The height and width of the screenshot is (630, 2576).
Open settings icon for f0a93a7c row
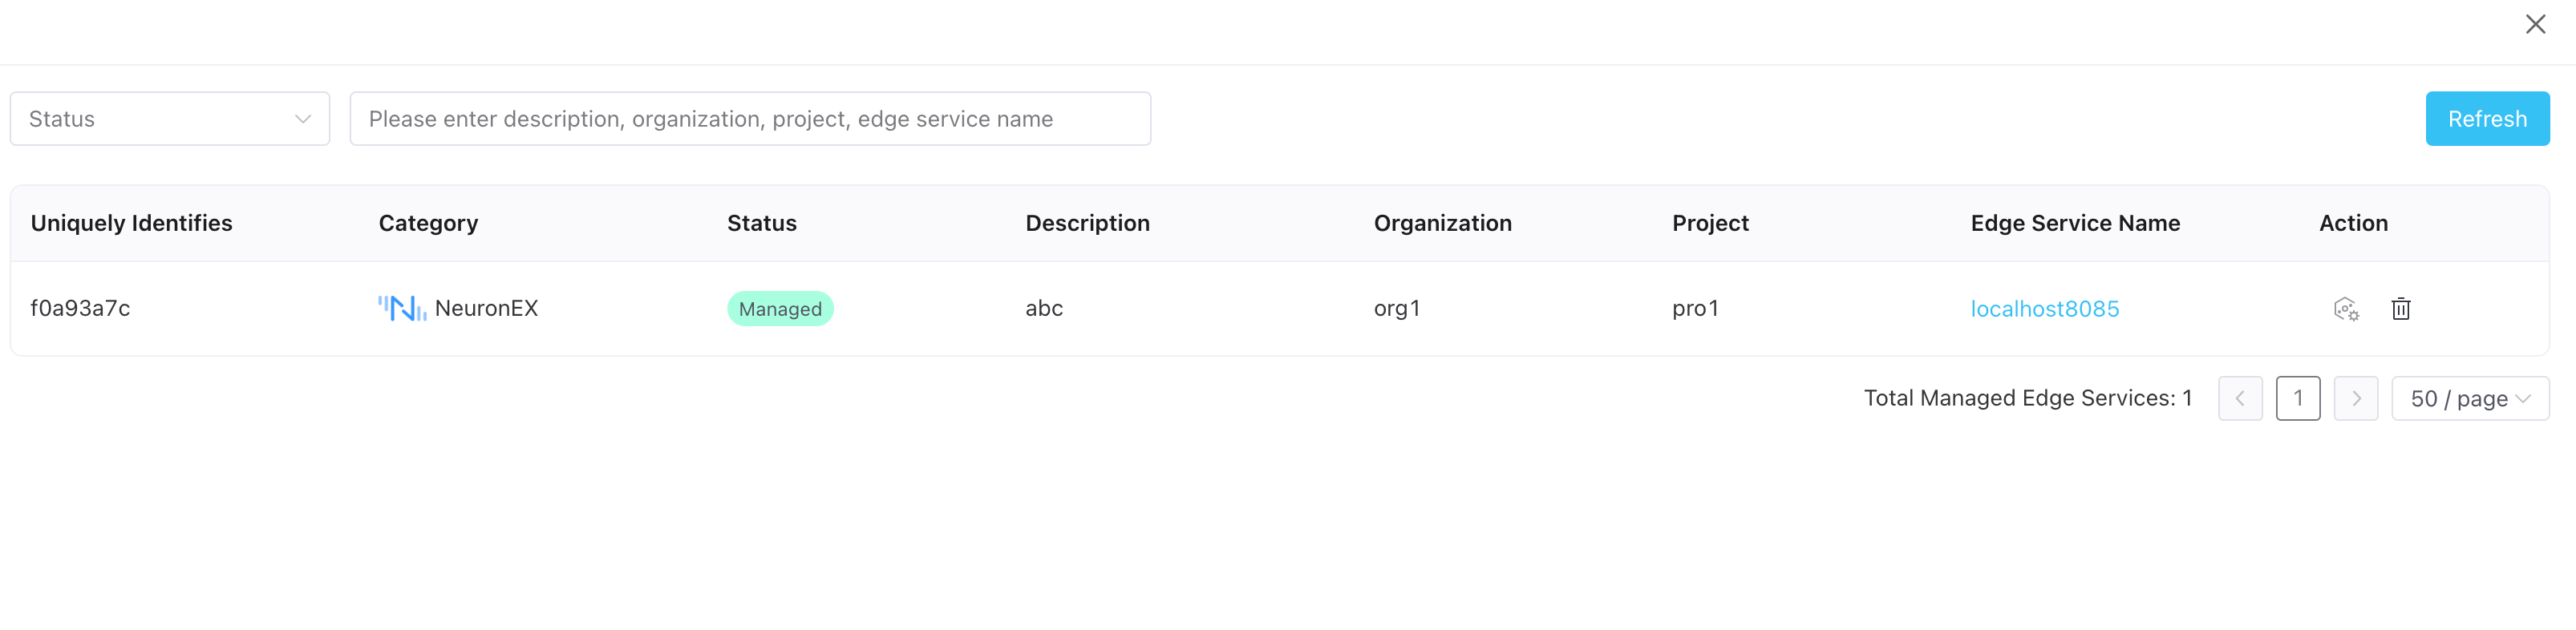point(2346,309)
